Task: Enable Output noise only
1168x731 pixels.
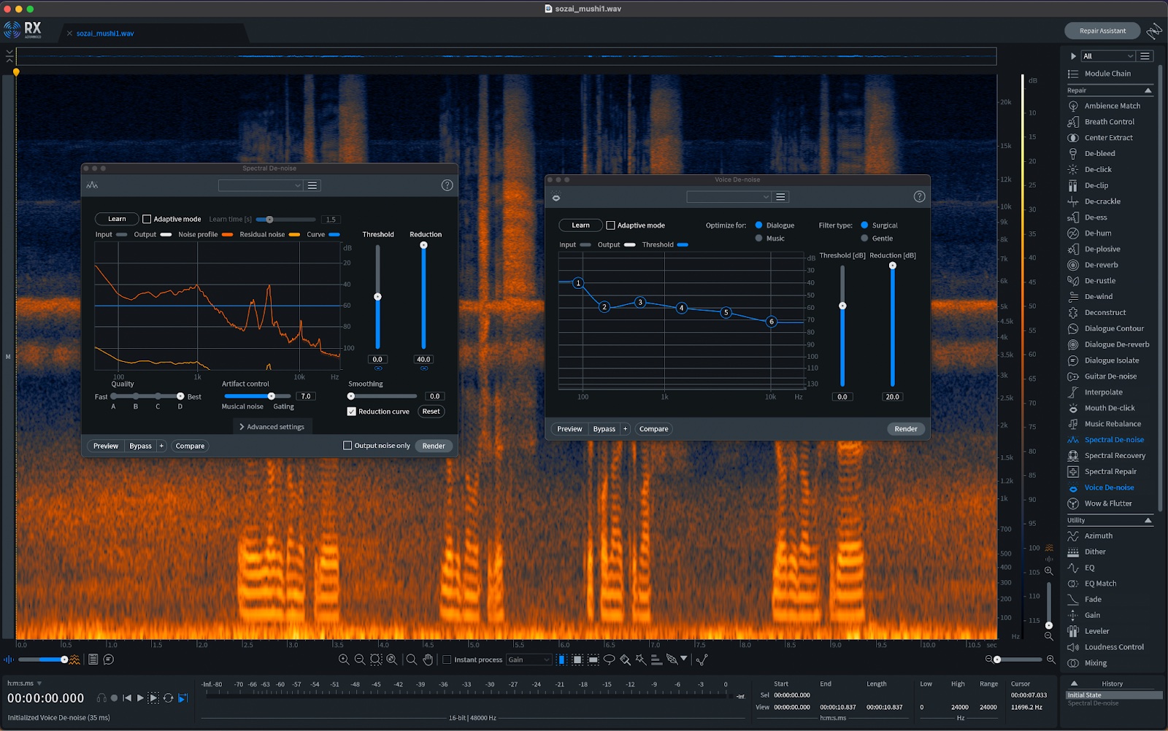Action: 347,446
